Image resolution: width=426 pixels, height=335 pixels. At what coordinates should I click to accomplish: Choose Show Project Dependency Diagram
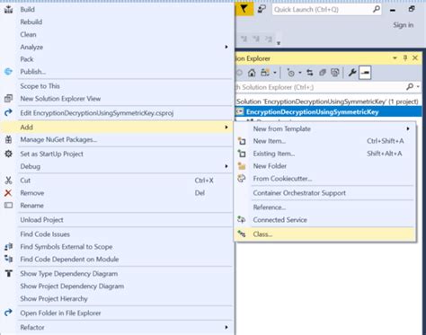coord(72,286)
